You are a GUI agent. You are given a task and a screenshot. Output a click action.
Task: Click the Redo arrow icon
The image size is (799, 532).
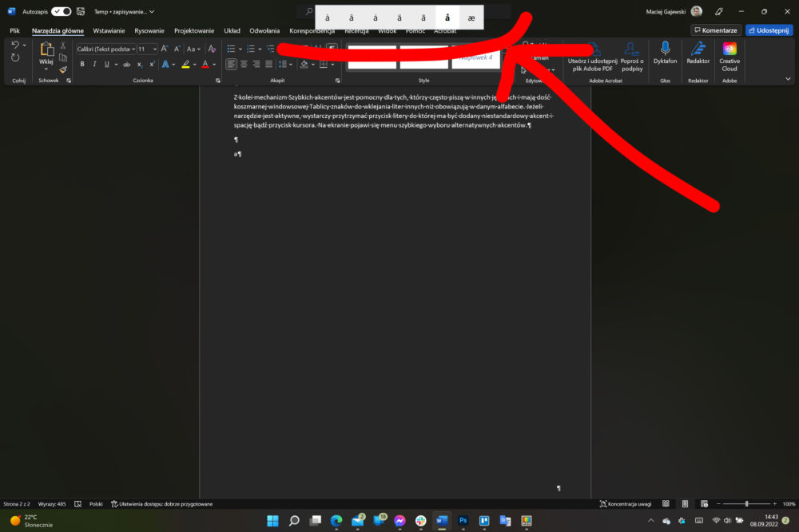pyautogui.click(x=15, y=58)
